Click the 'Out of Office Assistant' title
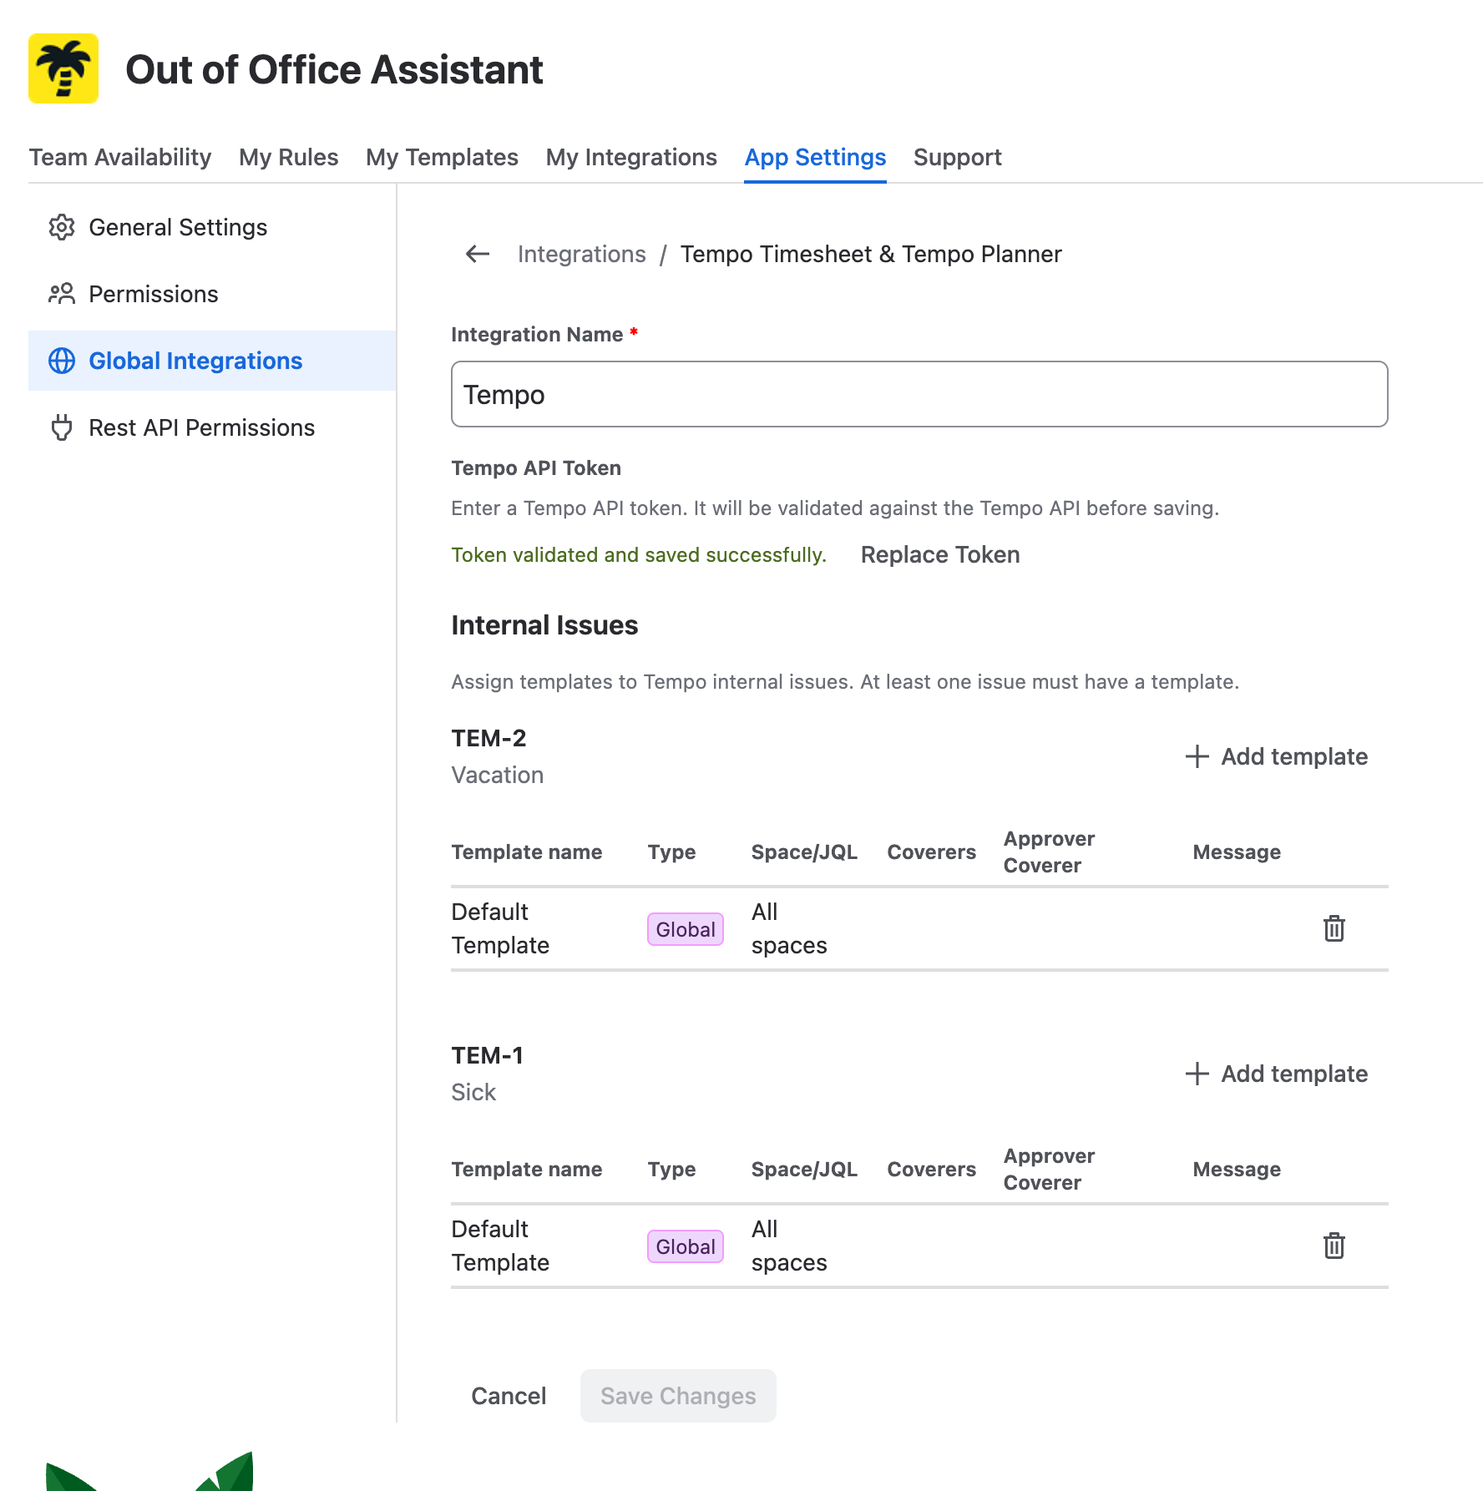The image size is (1483, 1491). coord(334,69)
